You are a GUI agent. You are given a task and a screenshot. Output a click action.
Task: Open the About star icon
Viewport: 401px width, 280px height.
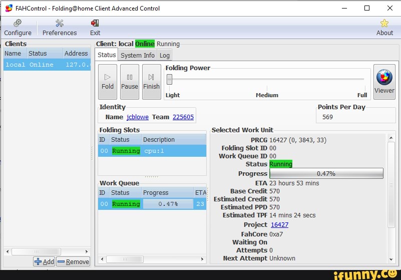384,28
